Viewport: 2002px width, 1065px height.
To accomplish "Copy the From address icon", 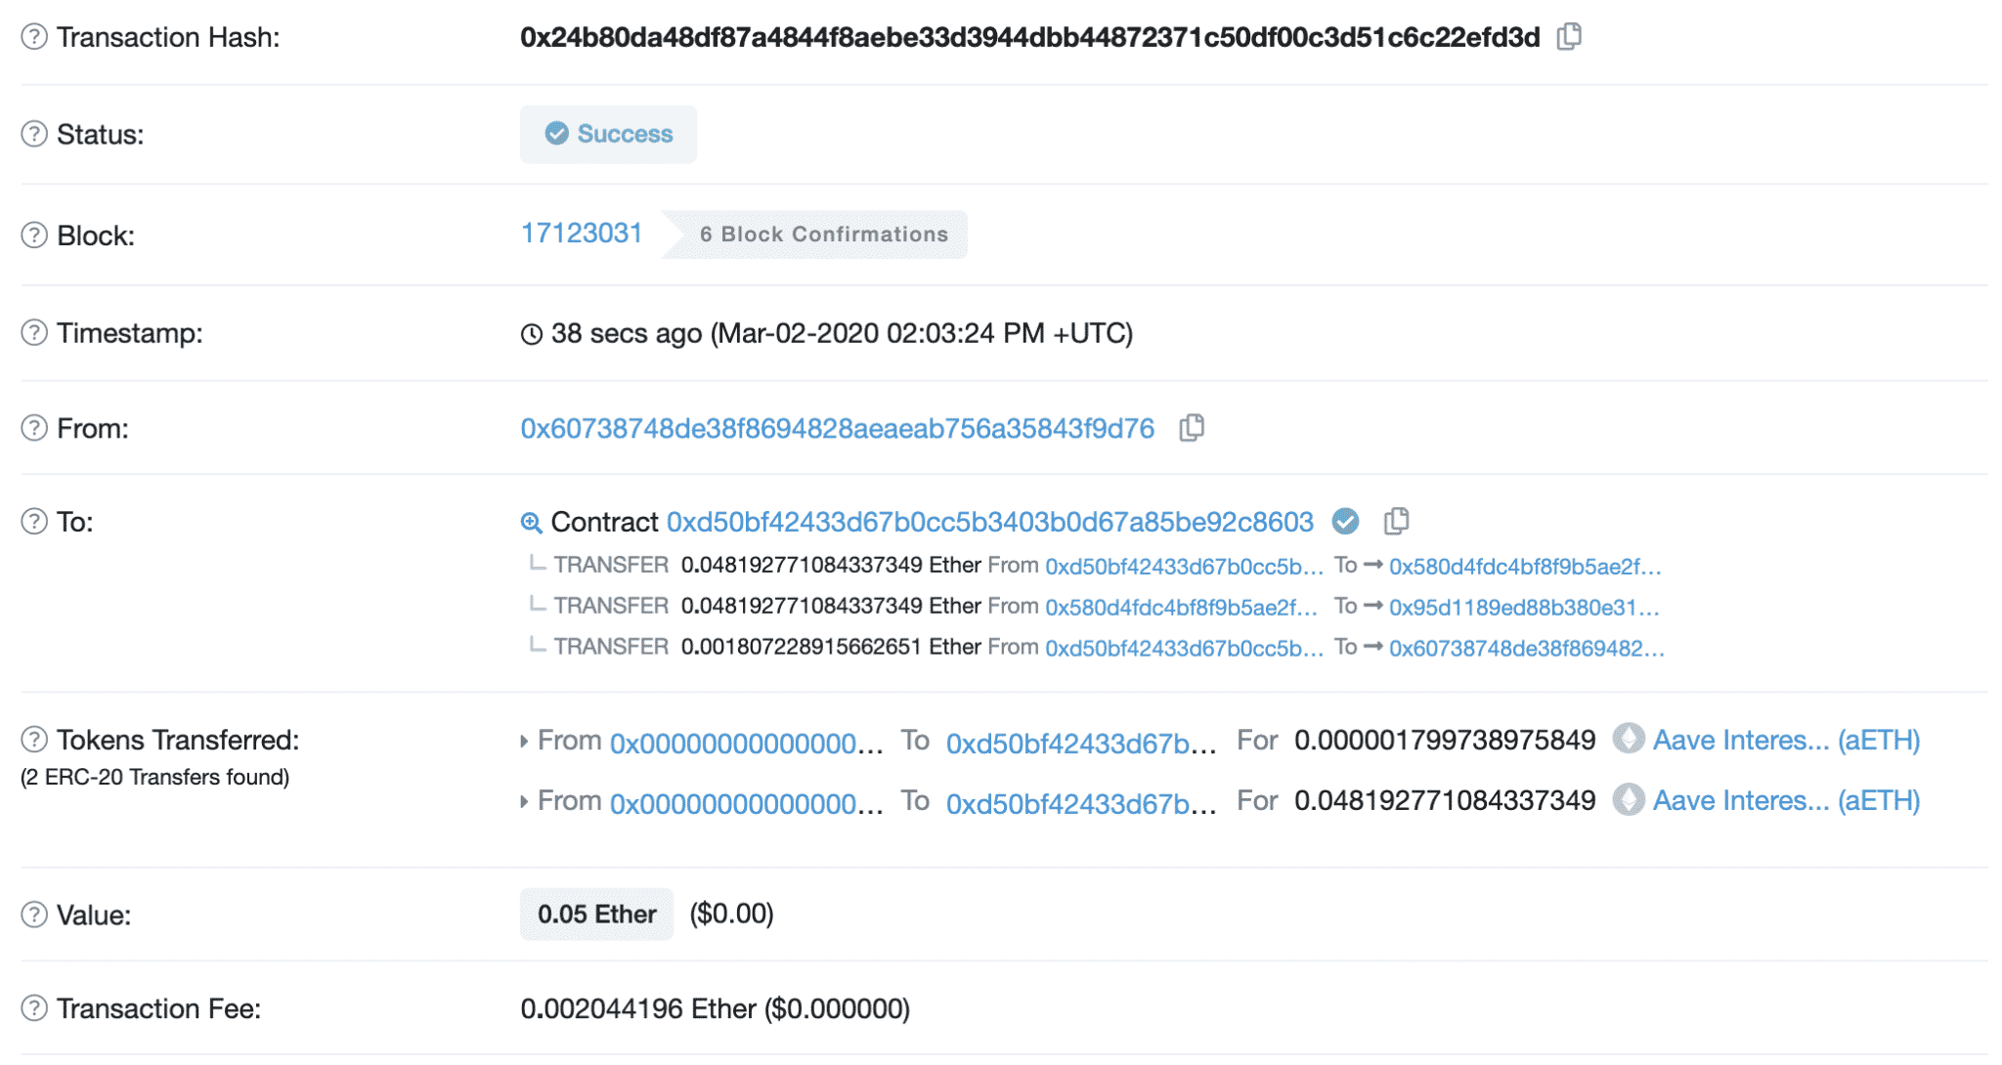I will (x=1191, y=428).
